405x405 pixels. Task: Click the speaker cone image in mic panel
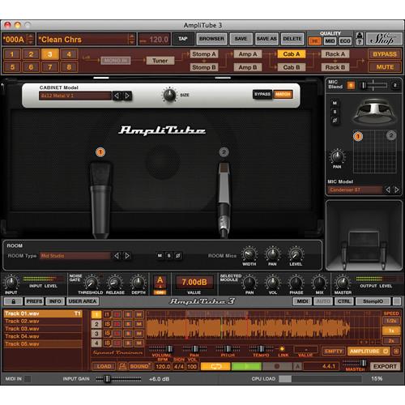[374, 111]
